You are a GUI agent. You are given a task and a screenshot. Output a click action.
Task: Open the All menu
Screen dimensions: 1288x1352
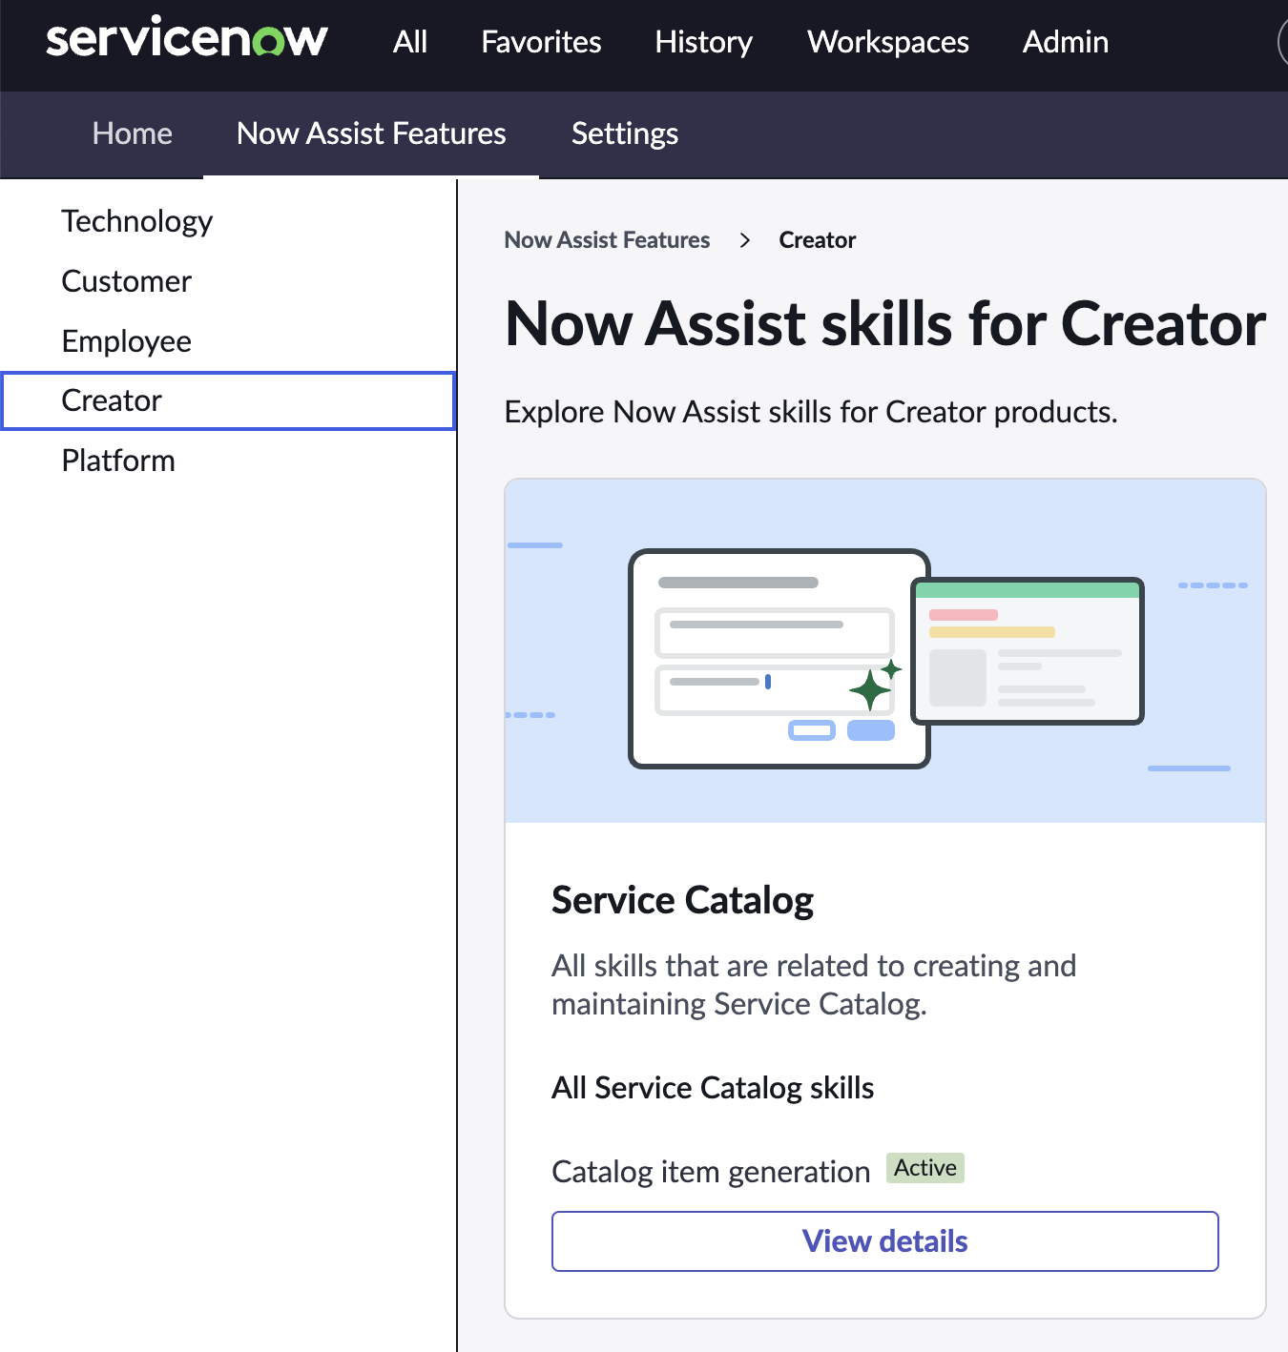click(410, 42)
